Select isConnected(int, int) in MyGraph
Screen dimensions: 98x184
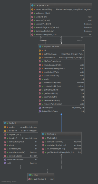pos(61,149)
